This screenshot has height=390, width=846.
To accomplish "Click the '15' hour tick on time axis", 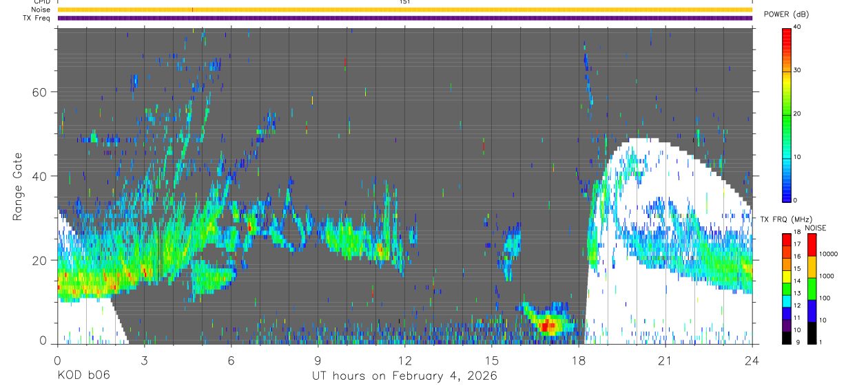I will pos(492,360).
